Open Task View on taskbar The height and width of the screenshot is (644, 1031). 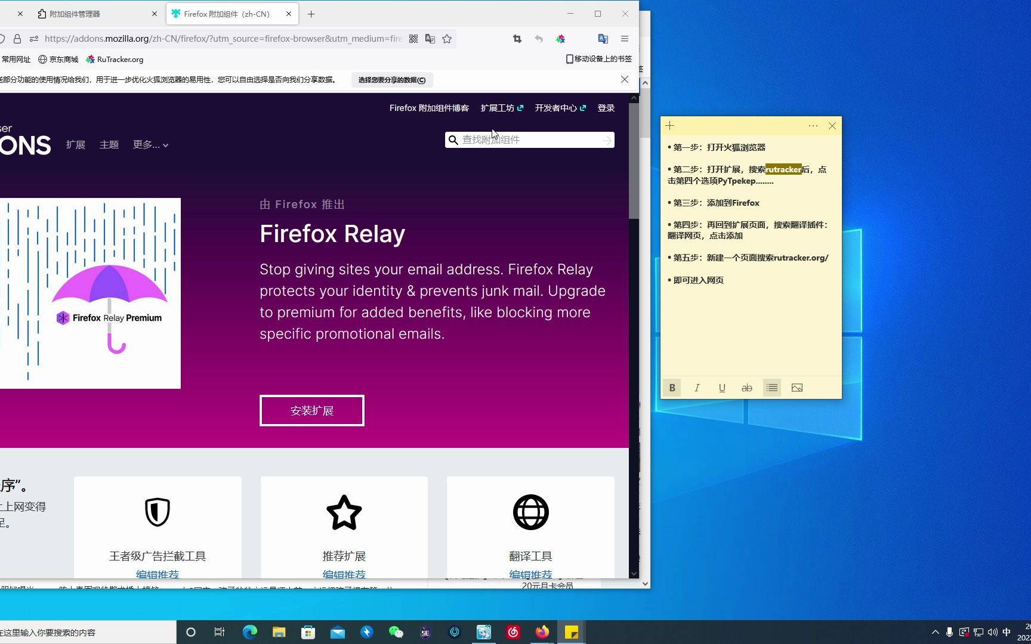(220, 632)
